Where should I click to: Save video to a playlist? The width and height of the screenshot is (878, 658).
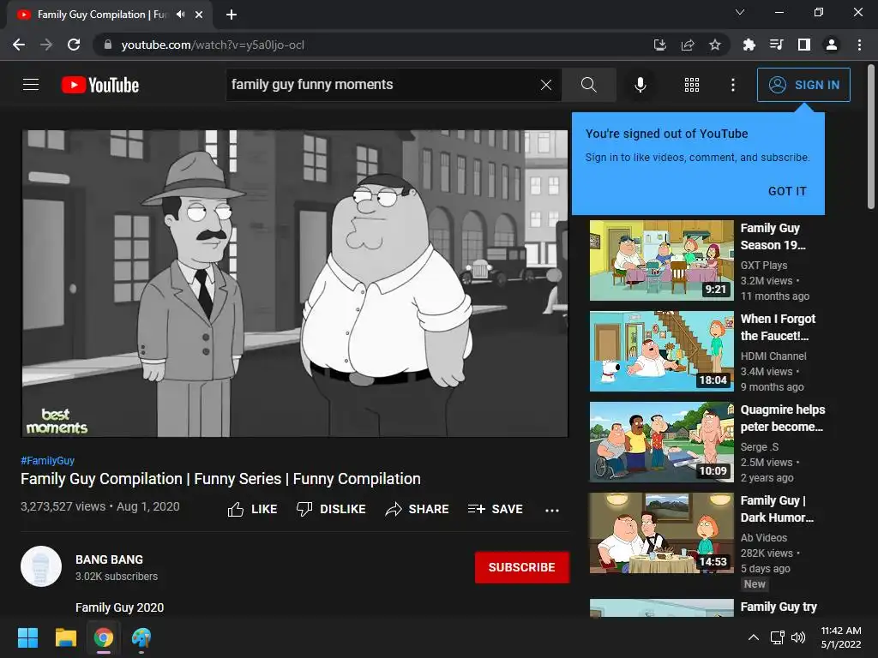495,509
